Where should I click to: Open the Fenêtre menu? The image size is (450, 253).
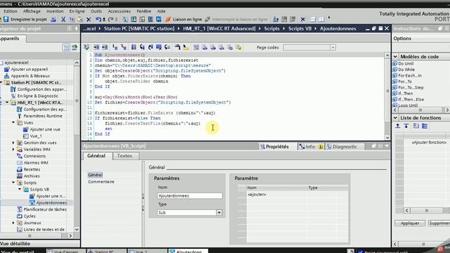pos(143,11)
